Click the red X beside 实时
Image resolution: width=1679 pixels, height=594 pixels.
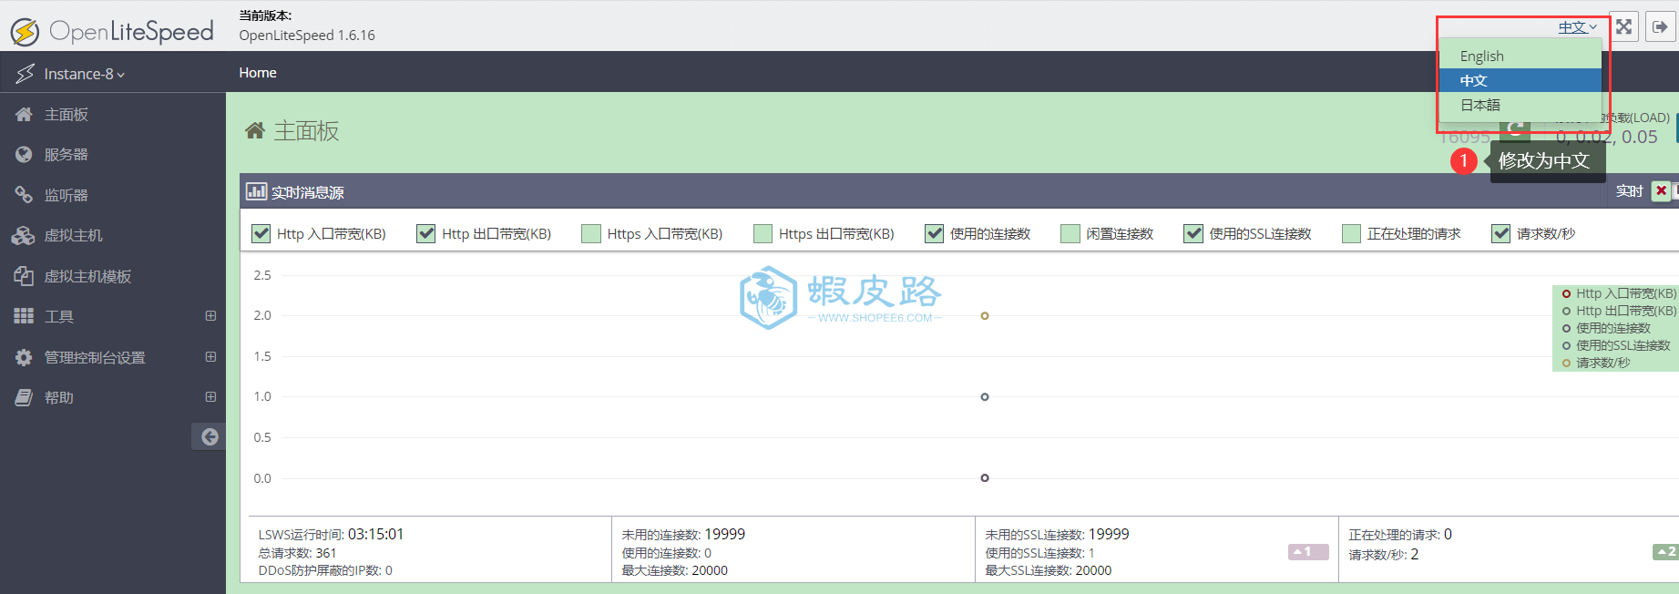(x=1662, y=190)
